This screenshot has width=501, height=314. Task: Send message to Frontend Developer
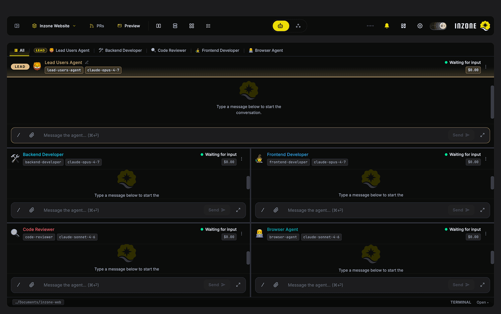tap(461, 210)
